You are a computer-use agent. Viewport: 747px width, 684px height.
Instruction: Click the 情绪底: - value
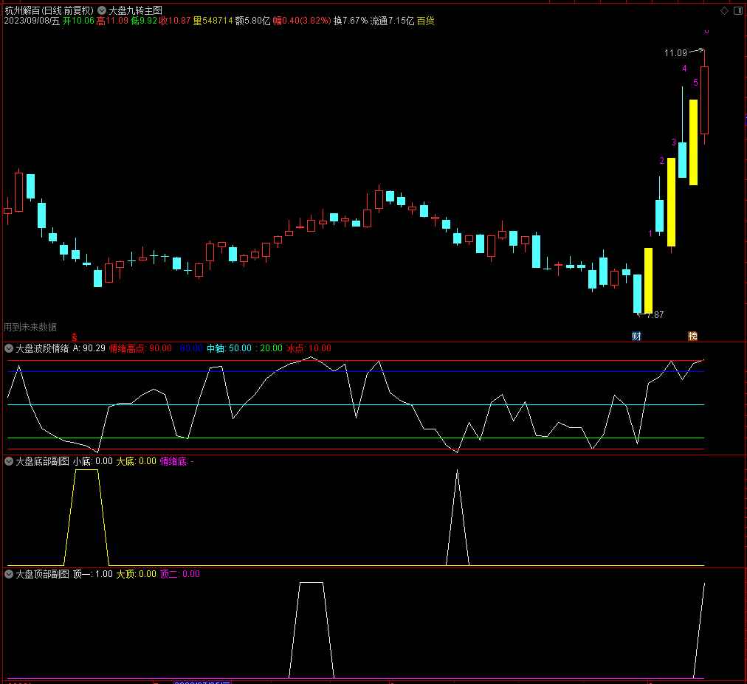tap(177, 461)
